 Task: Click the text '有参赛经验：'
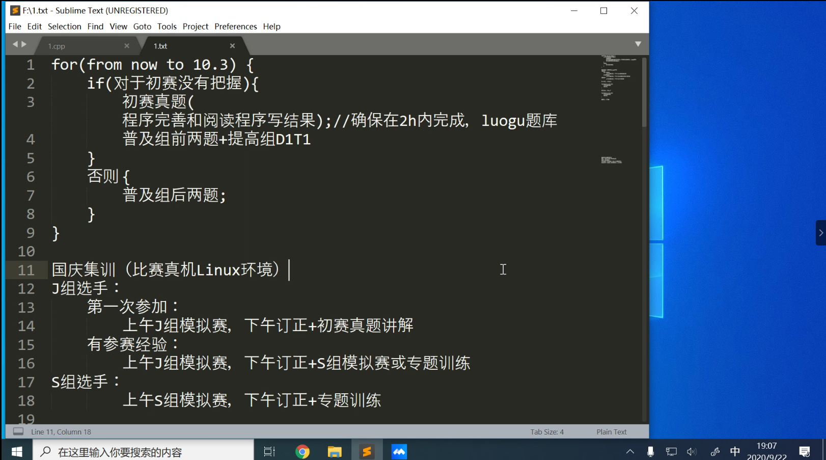(x=133, y=344)
